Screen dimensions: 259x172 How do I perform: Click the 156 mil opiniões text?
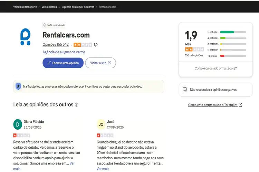[x=194, y=55]
